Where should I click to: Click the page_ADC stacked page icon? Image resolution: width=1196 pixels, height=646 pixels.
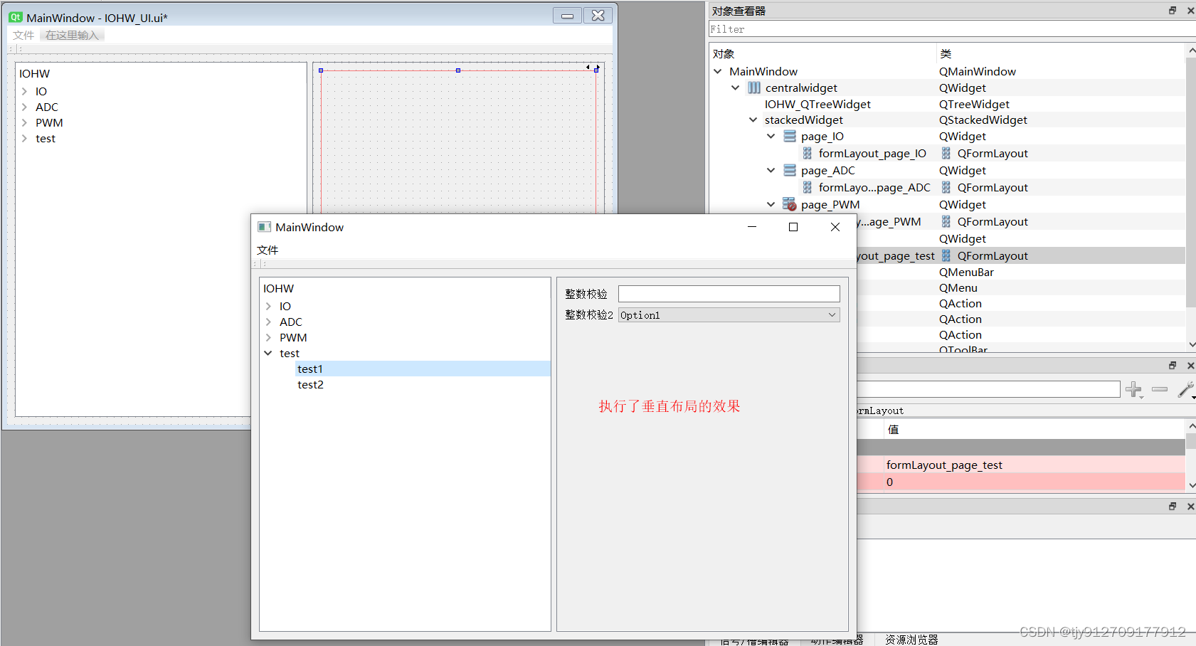pos(790,170)
